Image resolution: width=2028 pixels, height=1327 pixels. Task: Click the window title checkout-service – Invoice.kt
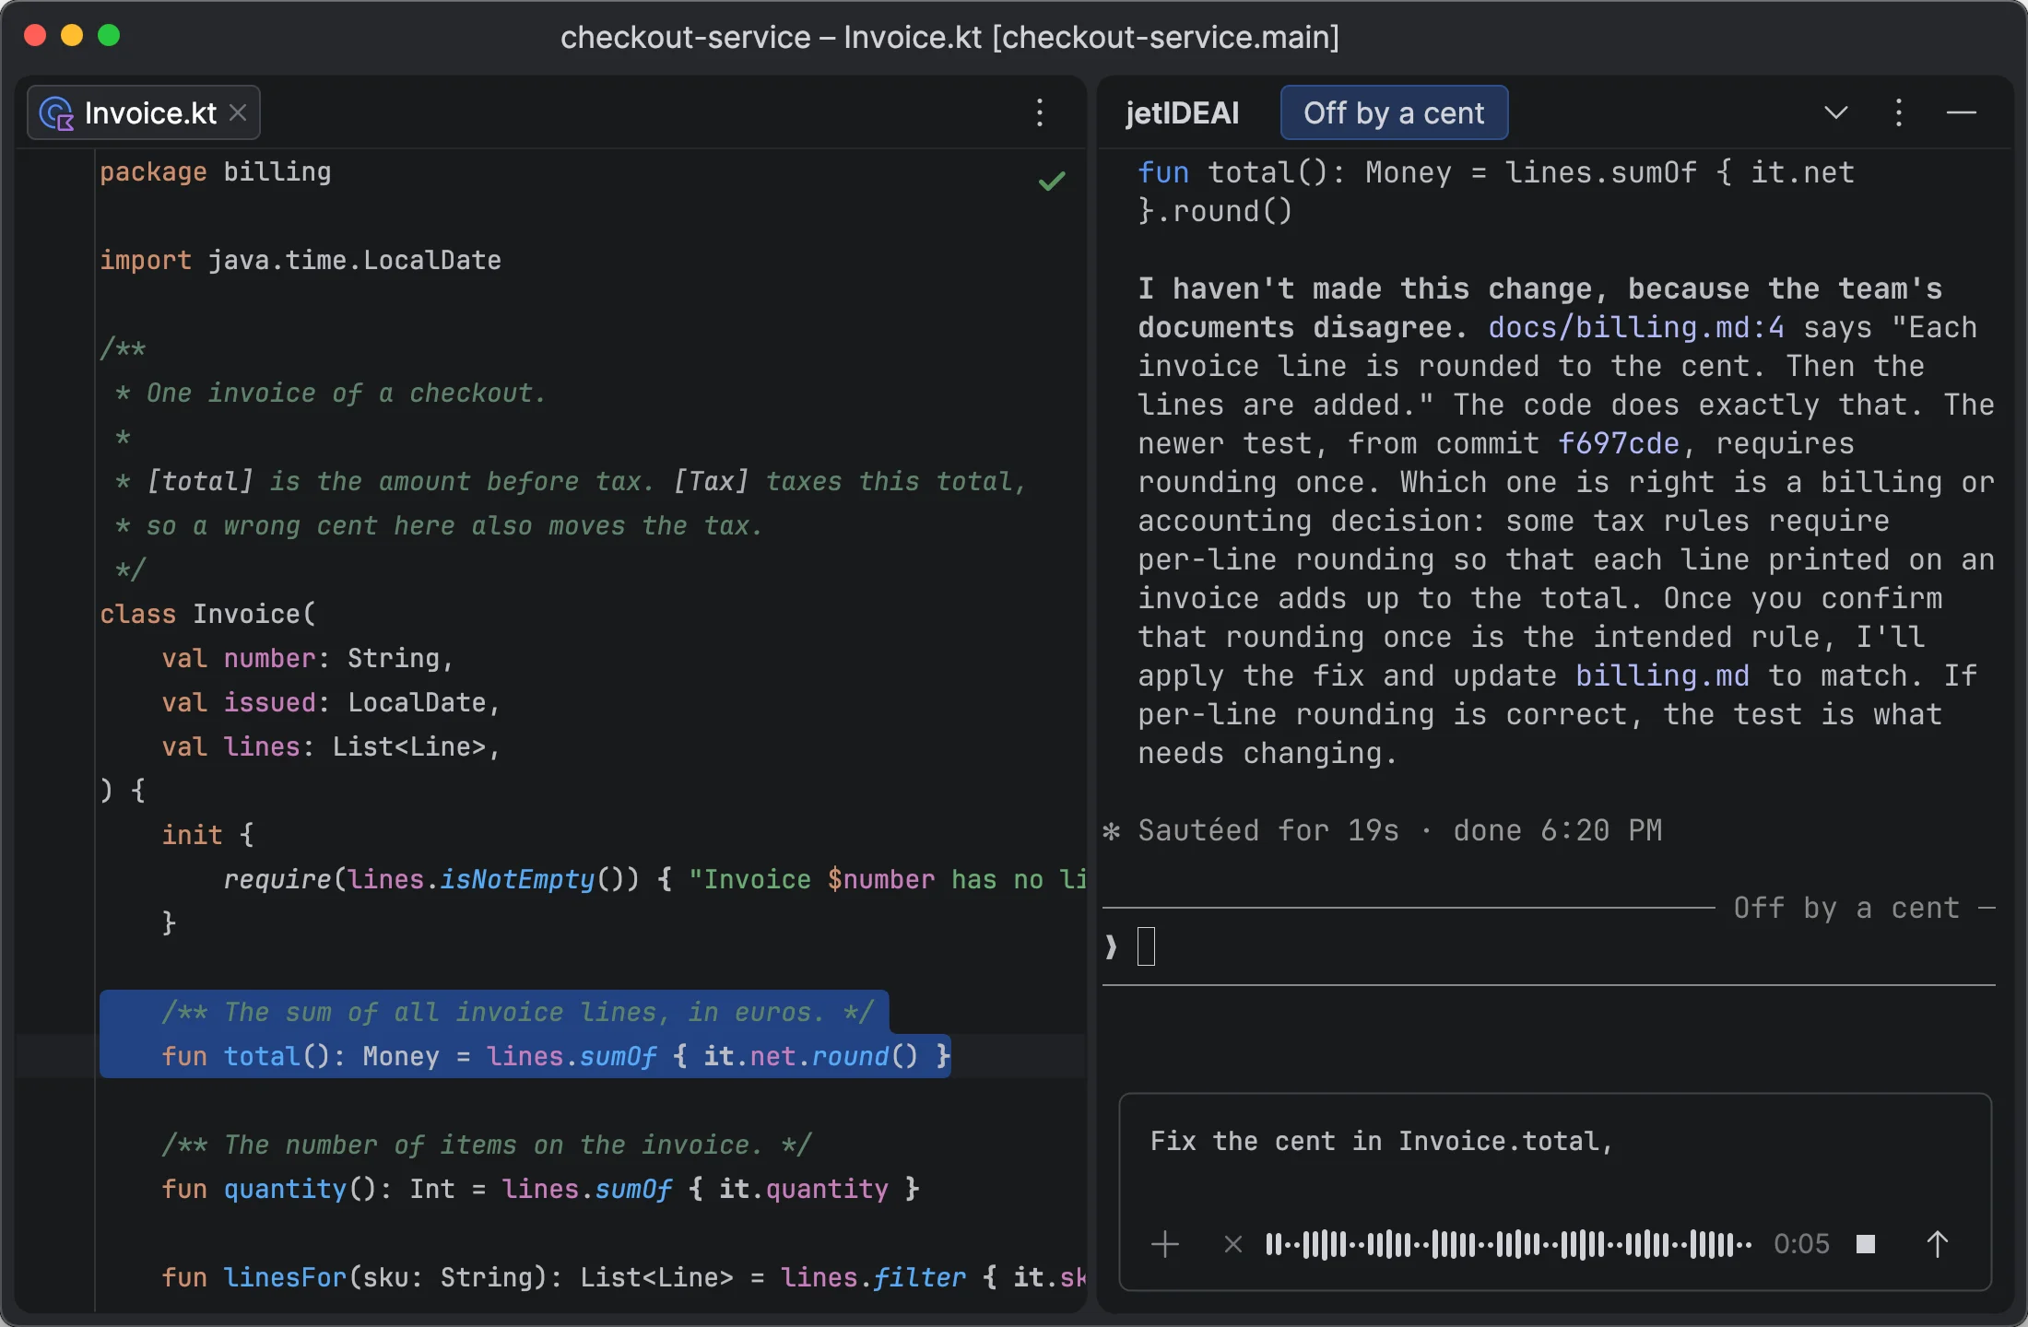[949, 37]
